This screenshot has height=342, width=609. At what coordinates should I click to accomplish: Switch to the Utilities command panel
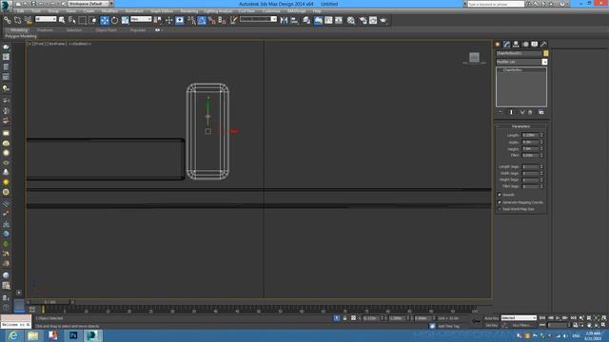(543, 45)
